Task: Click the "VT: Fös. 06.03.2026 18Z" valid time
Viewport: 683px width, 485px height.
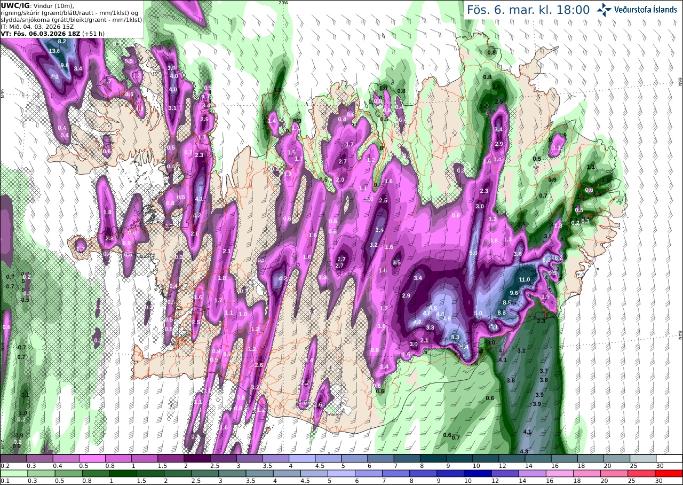Action: coord(40,33)
